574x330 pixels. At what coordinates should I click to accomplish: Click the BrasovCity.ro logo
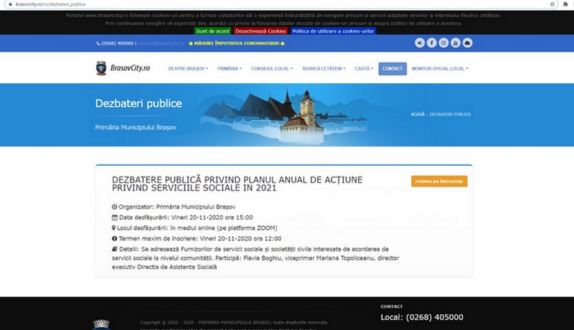pyautogui.click(x=123, y=68)
